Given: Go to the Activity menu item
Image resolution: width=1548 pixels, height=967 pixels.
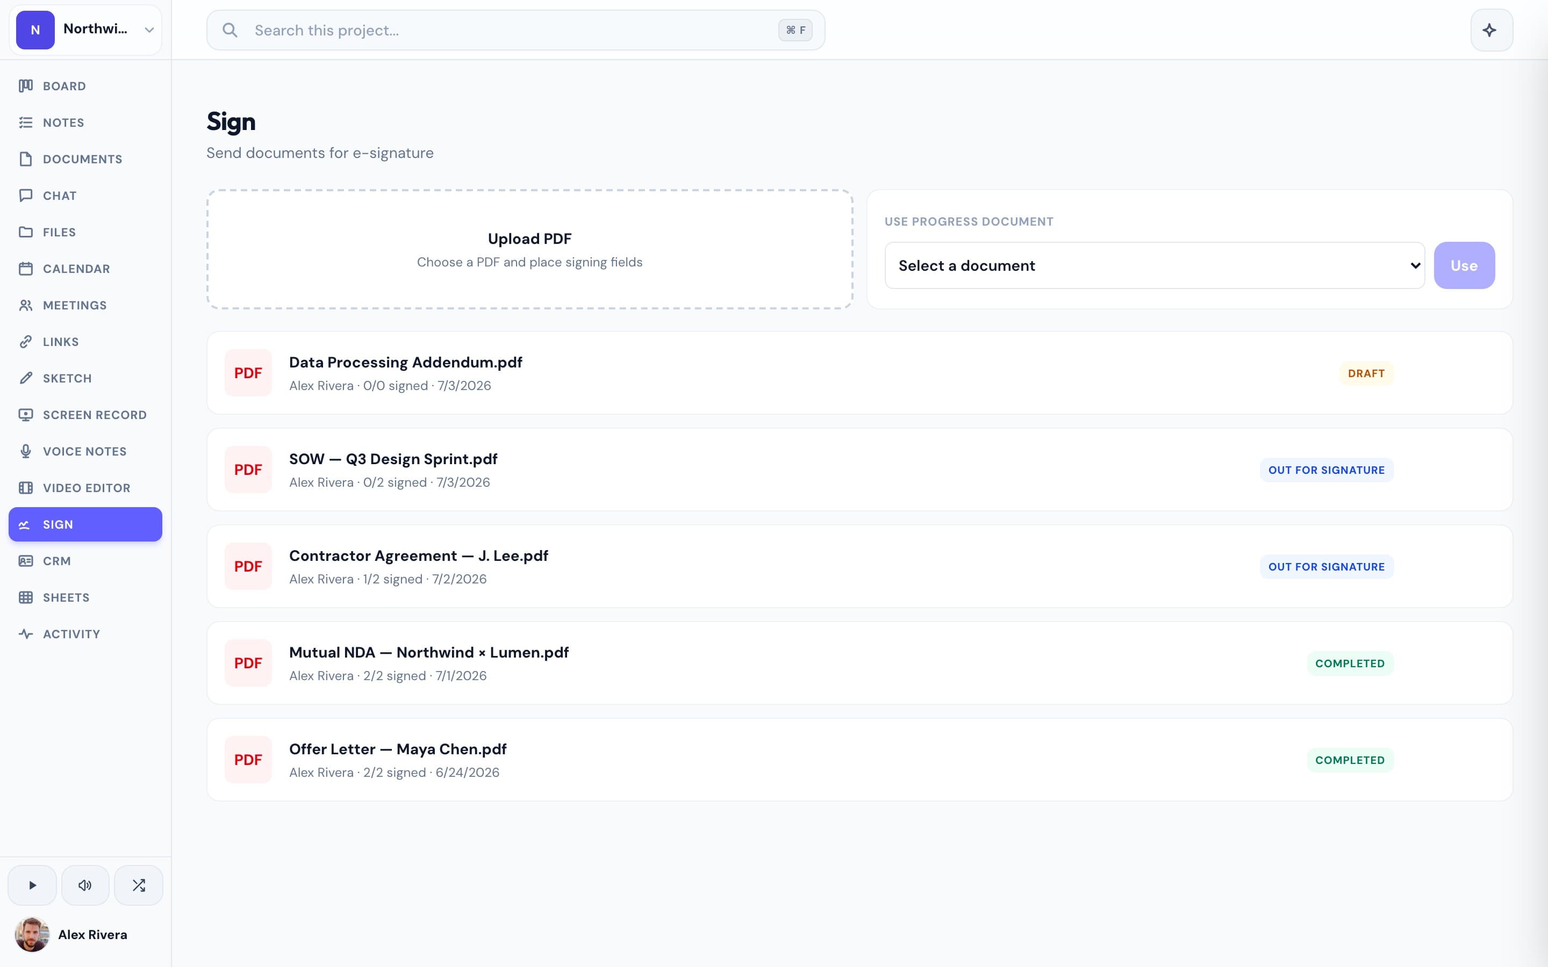Looking at the screenshot, I should 85,634.
